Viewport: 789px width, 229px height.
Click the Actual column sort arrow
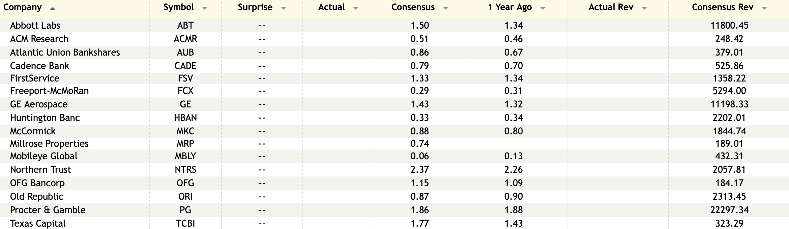pyautogui.click(x=355, y=8)
